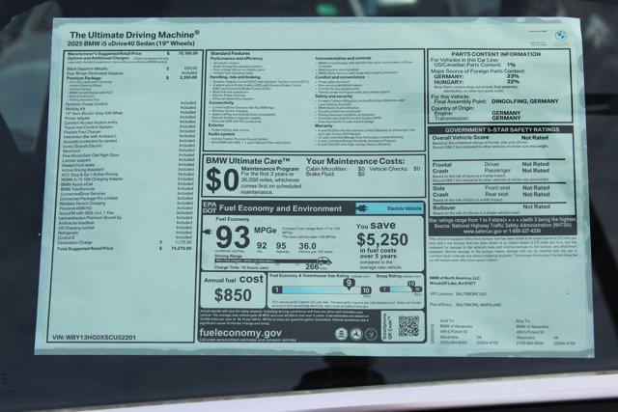Screen dimensions: 618x412
Task: Click the large $0 maintenance figure
Action: (x=222, y=180)
